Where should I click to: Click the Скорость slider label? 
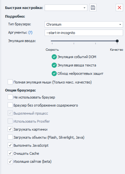pos(52,50)
